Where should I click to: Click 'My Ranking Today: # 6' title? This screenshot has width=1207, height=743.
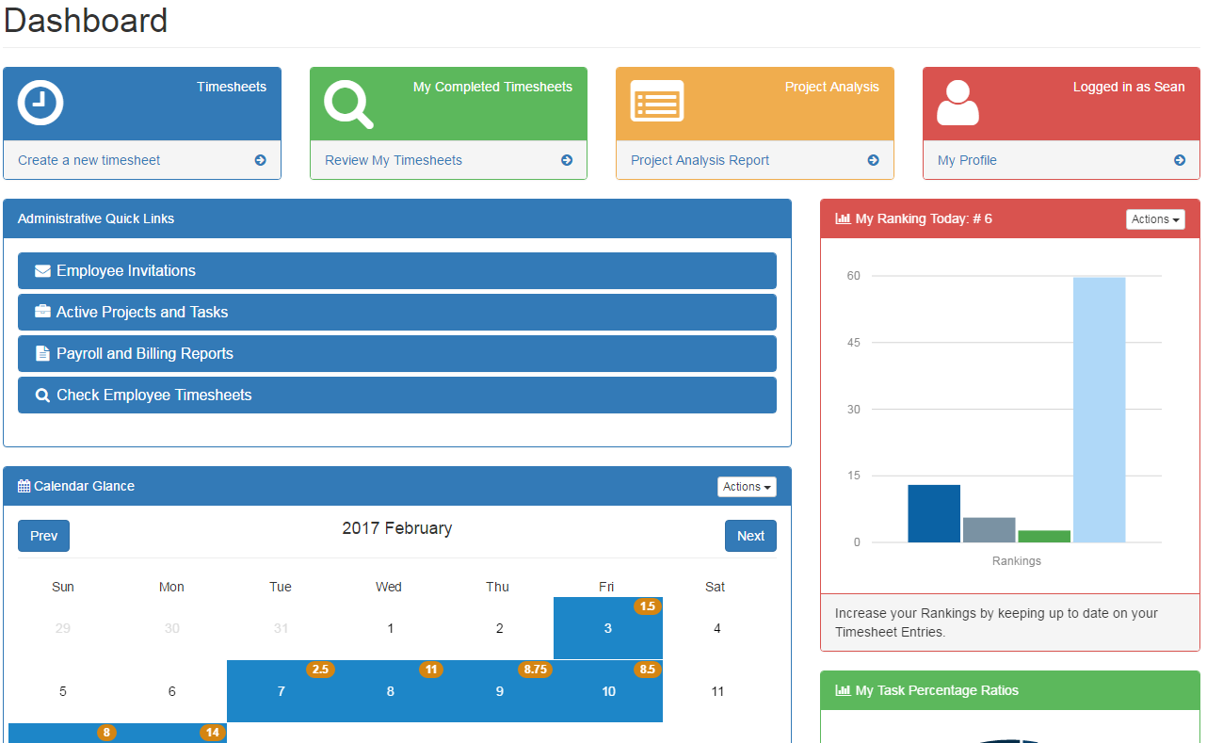pyautogui.click(x=924, y=218)
